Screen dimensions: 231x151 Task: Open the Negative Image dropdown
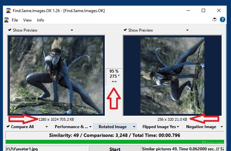[222, 127]
